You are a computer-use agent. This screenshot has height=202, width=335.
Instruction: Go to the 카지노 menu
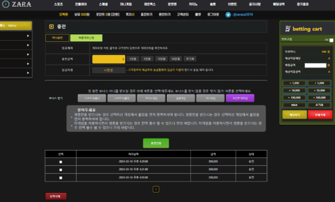tap(193, 4)
